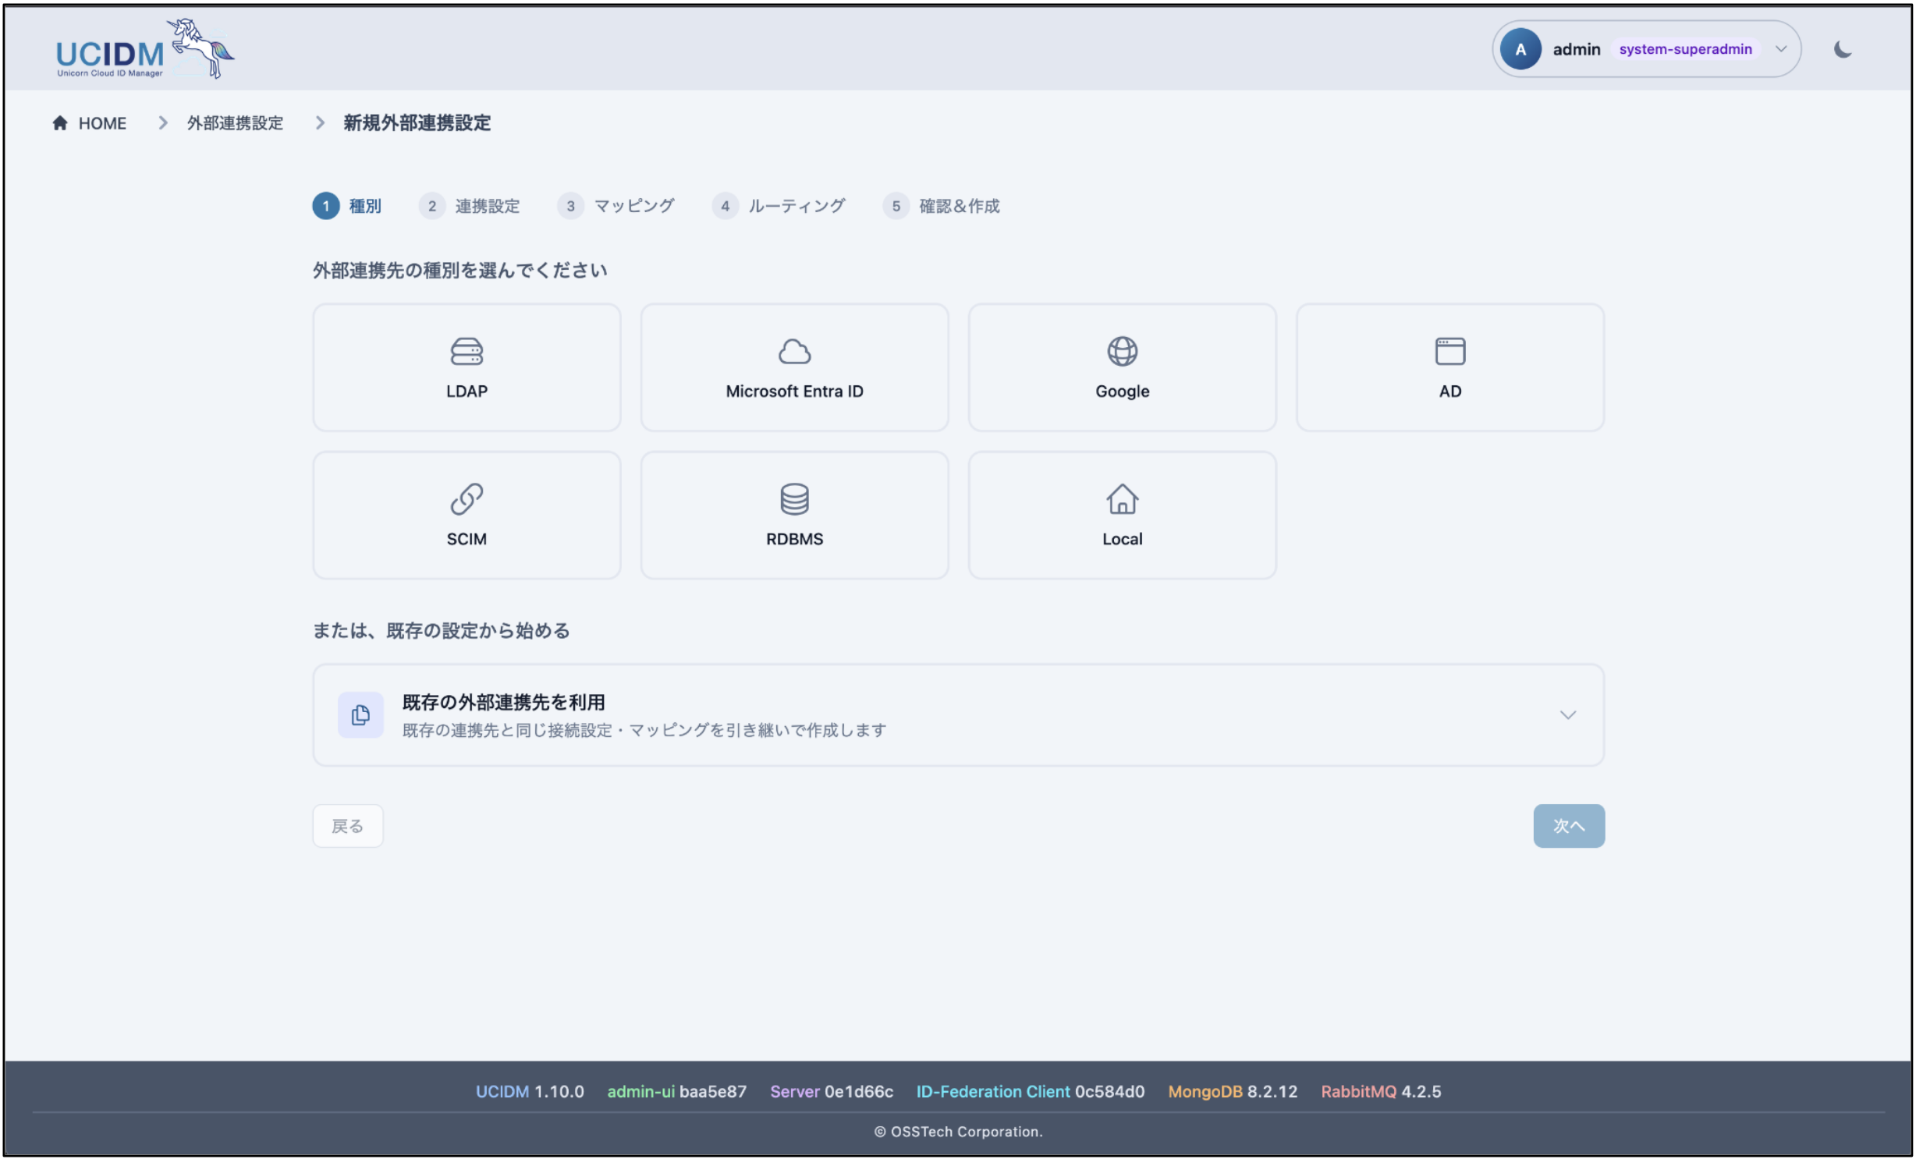Click the admin avatar circle
1916x1159 pixels.
tap(1520, 49)
